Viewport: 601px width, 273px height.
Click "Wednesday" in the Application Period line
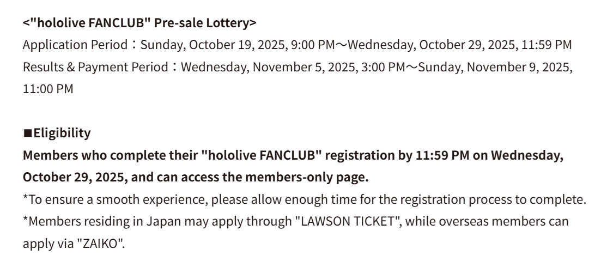click(380, 45)
